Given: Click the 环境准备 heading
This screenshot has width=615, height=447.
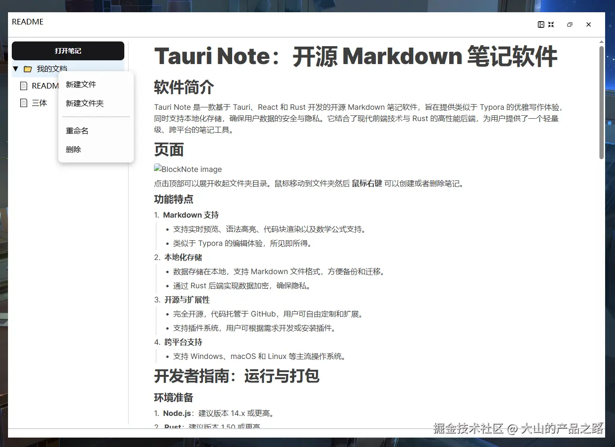Looking at the screenshot, I should pos(174,398).
